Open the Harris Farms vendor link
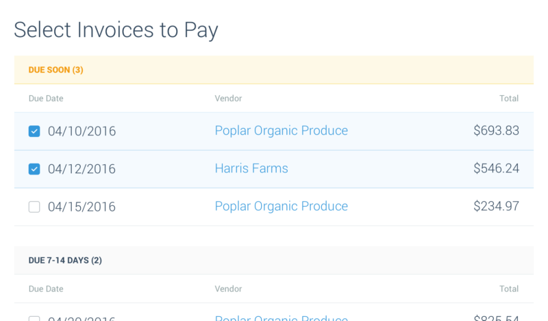The height and width of the screenshot is (321, 548). pyautogui.click(x=251, y=168)
